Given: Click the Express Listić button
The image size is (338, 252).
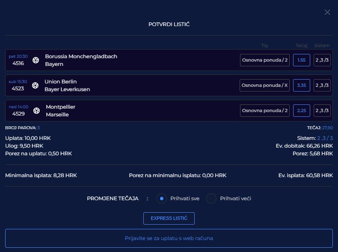Looking at the screenshot, I should [169, 218].
